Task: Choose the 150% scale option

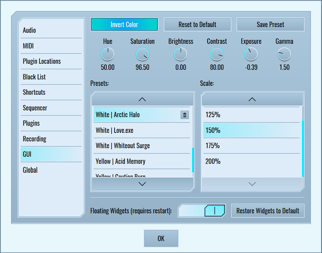Action: click(251, 130)
